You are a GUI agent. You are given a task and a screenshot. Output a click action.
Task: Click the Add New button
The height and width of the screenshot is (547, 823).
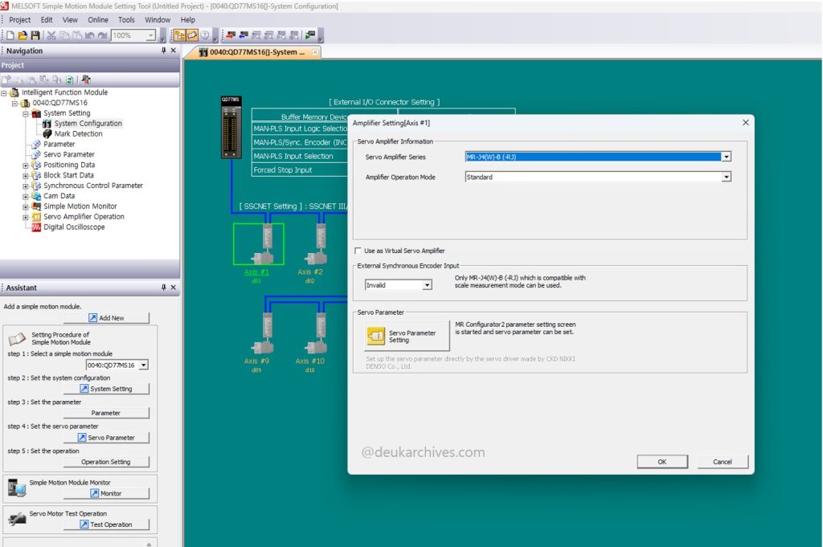(107, 318)
